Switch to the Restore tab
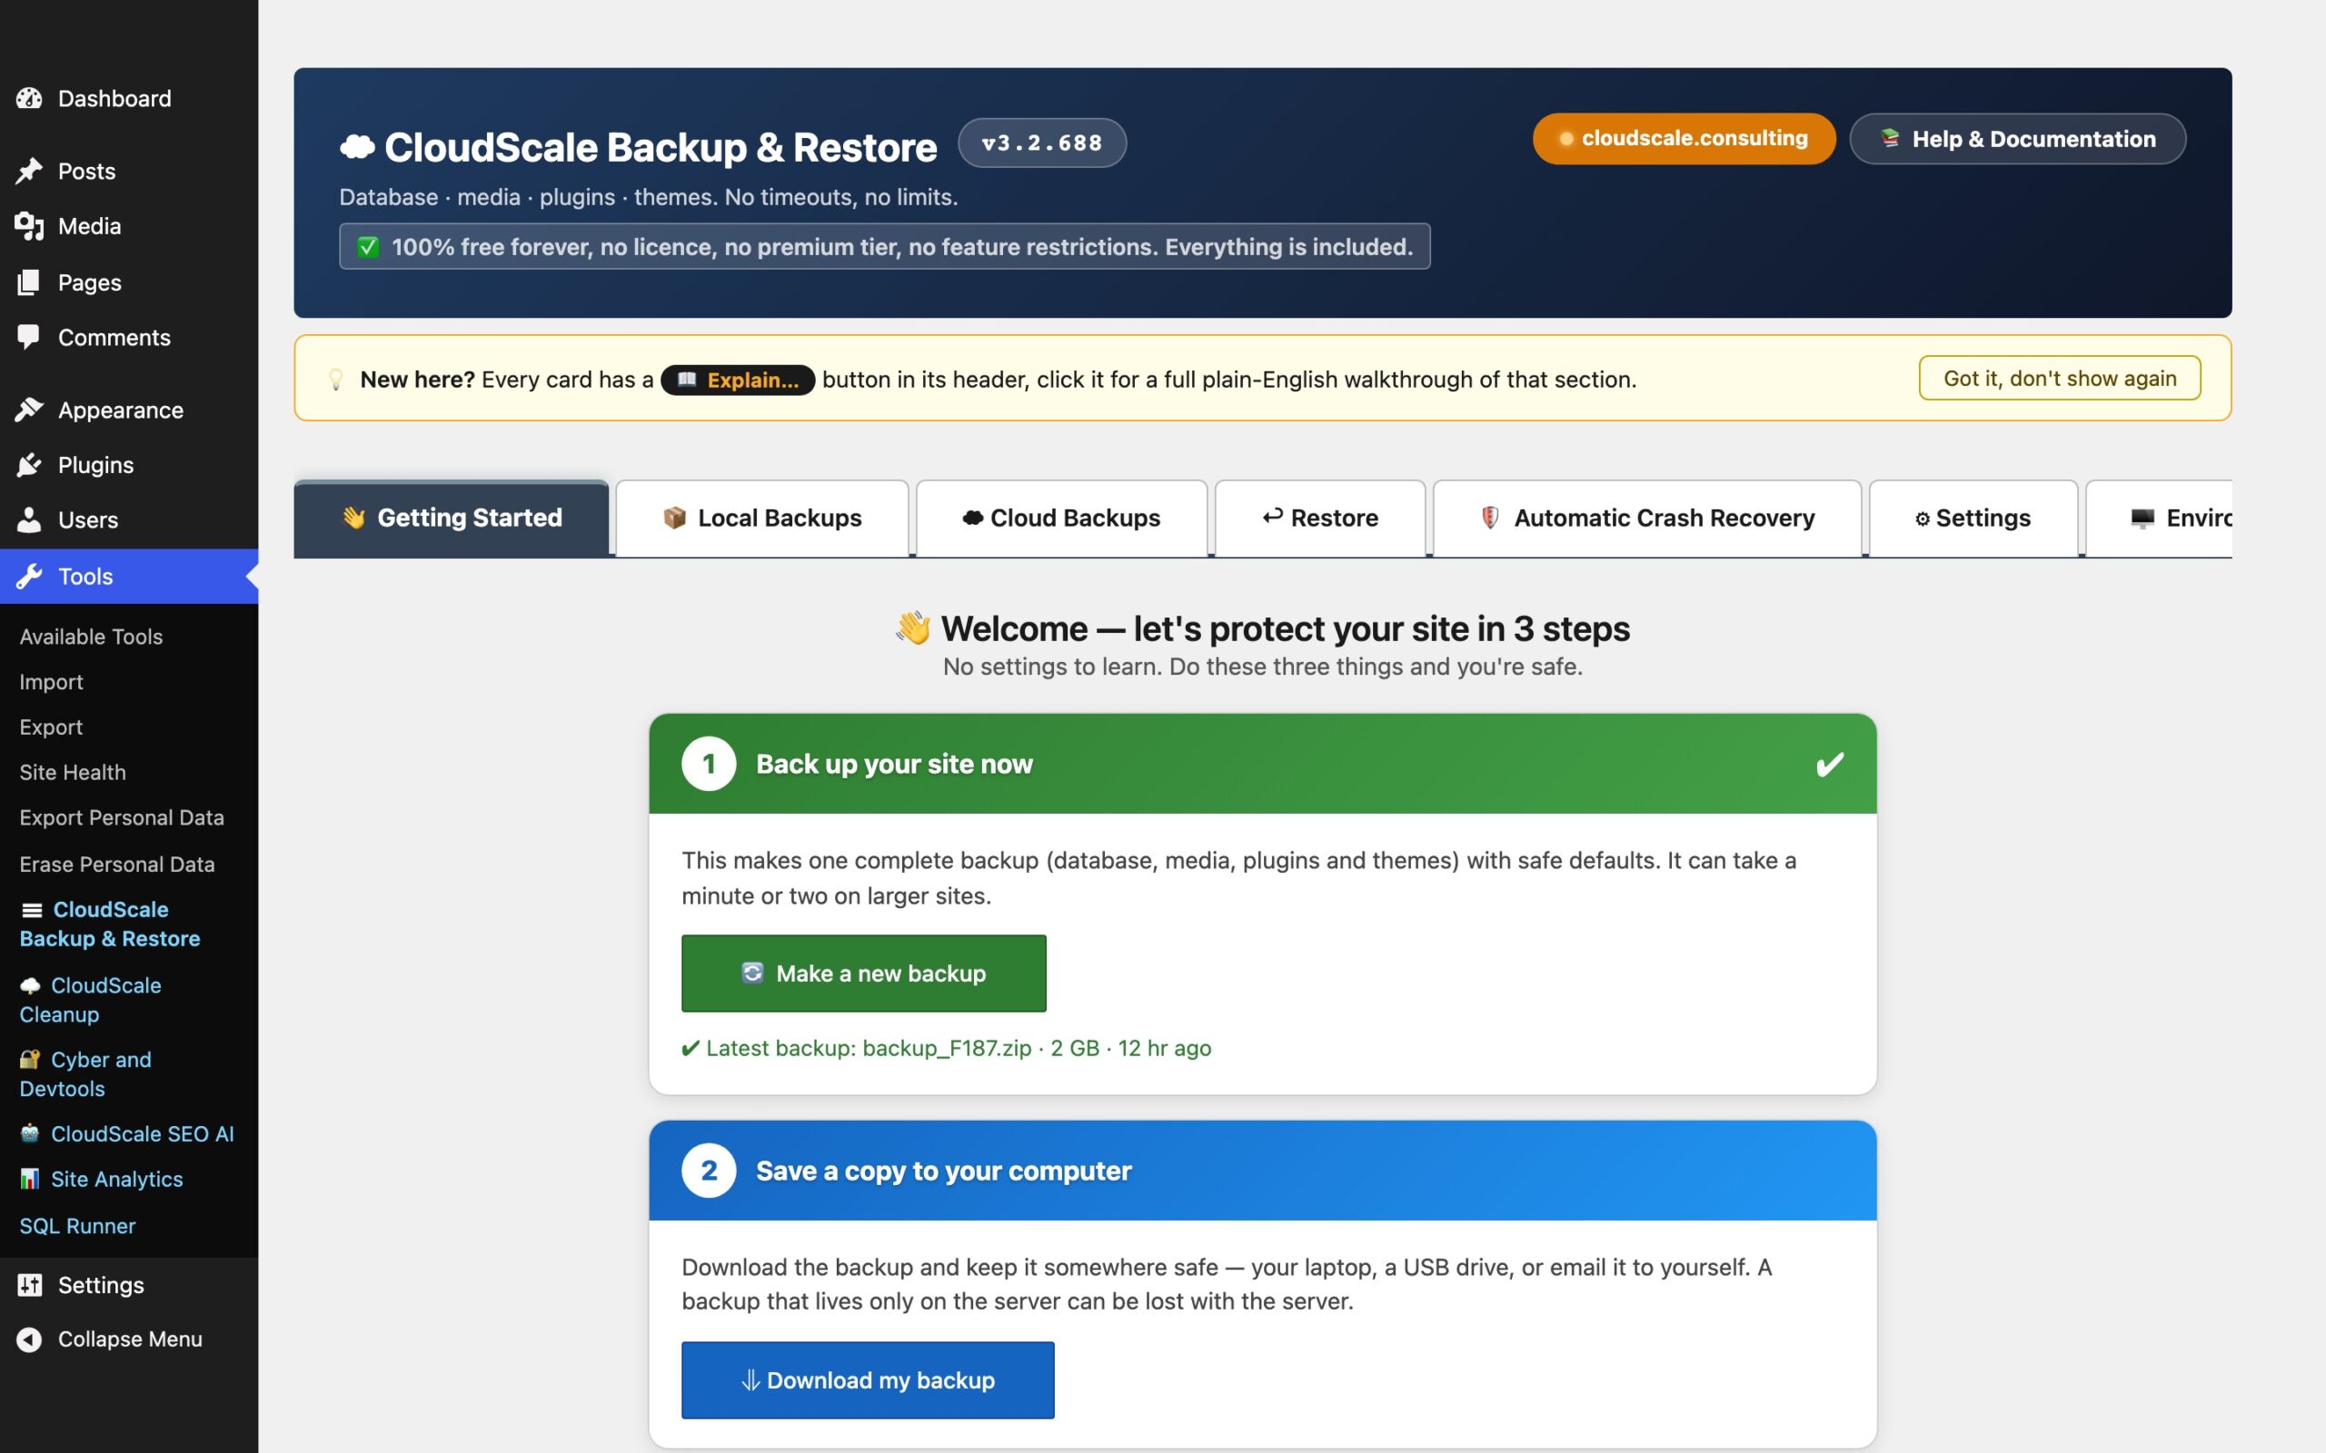The height and width of the screenshot is (1453, 2326). click(x=1319, y=518)
